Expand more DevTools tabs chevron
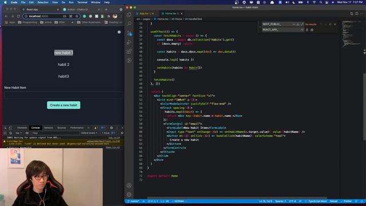The image size is (366, 206). coord(89,128)
